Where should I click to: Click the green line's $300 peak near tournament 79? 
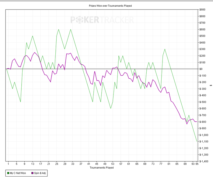tap(165, 49)
